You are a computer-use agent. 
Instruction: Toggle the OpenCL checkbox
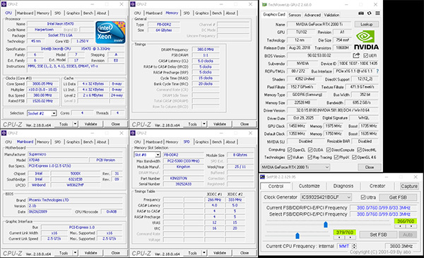[290, 150]
